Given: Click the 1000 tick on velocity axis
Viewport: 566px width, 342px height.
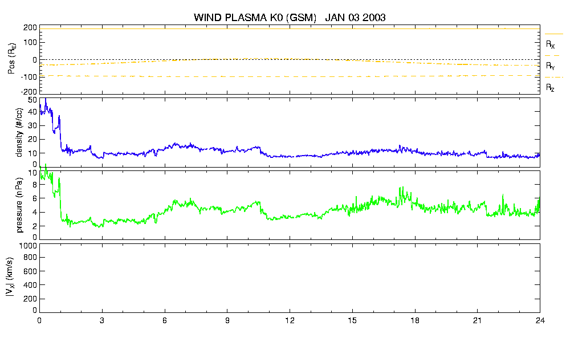Looking at the screenshot, I should 28,246.
